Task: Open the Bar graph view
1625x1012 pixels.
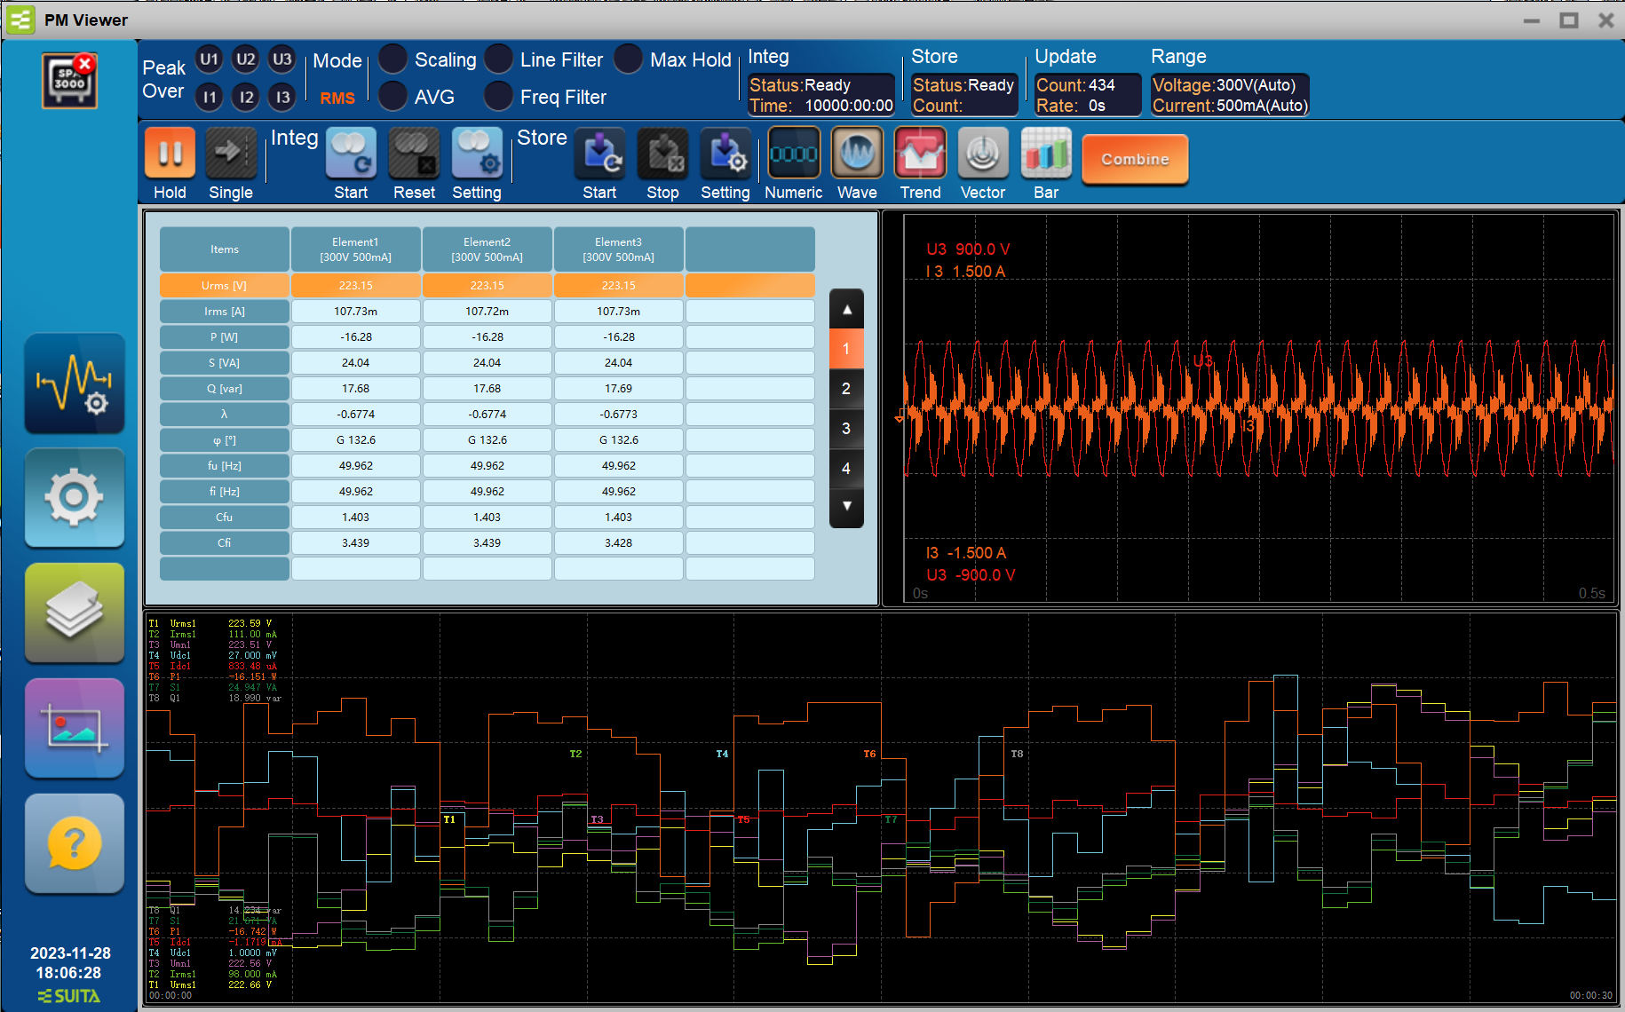Action: tap(1046, 154)
